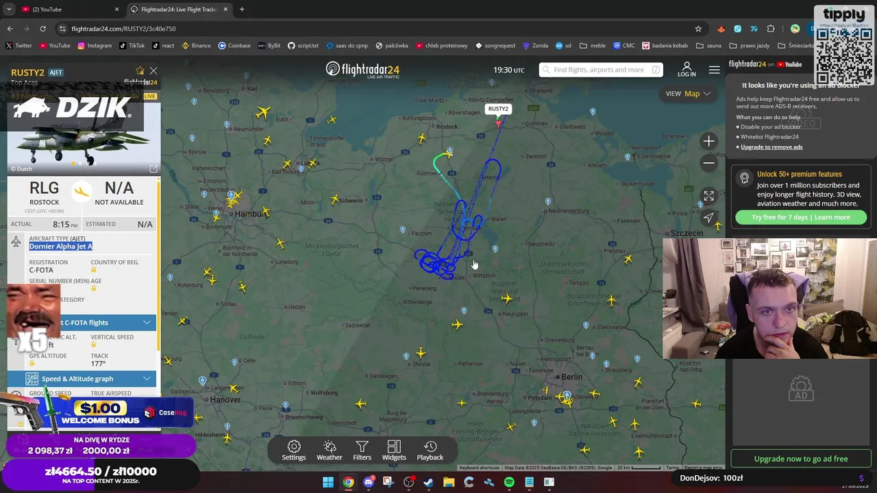The height and width of the screenshot is (493, 877).
Task: Click the Berlin city label
Action: tap(571, 377)
